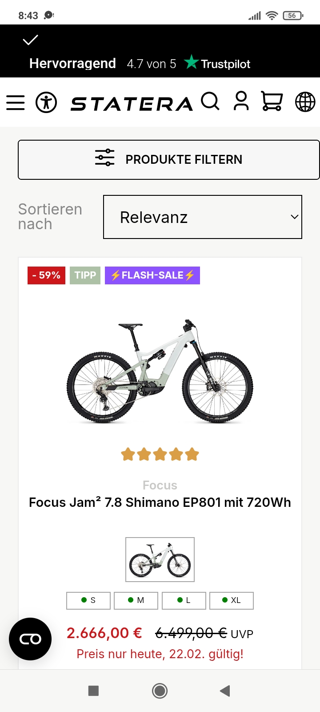Open the Trustpilot rating link
The width and height of the screenshot is (320, 712).
pyautogui.click(x=217, y=64)
